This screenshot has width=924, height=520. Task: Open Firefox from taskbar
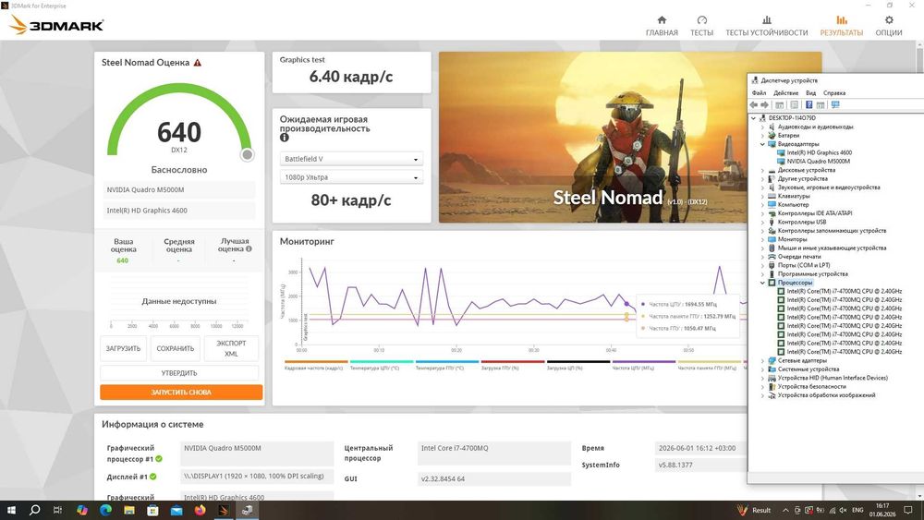[x=200, y=510]
